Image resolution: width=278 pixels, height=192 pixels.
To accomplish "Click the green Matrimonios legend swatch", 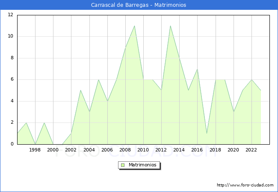I will click(x=123, y=165).
